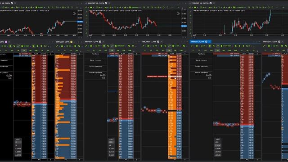The image size is (288, 162).
Task: Open the timeframe dropdown in the KNCUSDT order book toolbar
Action: 99,46
